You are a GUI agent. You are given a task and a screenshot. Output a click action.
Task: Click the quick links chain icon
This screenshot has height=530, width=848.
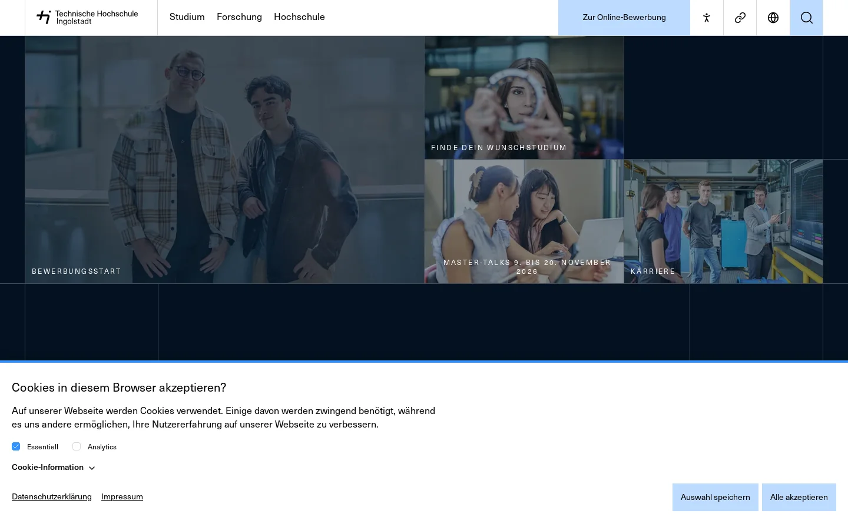[740, 18]
